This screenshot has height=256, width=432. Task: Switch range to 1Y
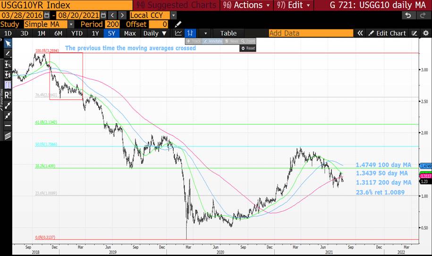point(95,33)
